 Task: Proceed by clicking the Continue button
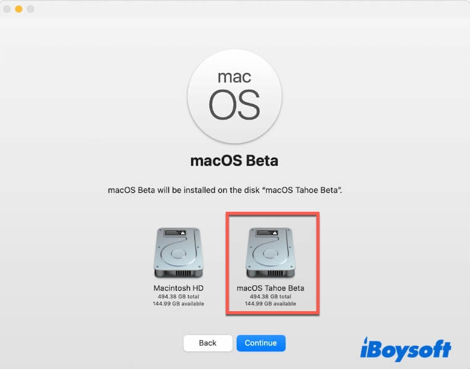click(261, 343)
